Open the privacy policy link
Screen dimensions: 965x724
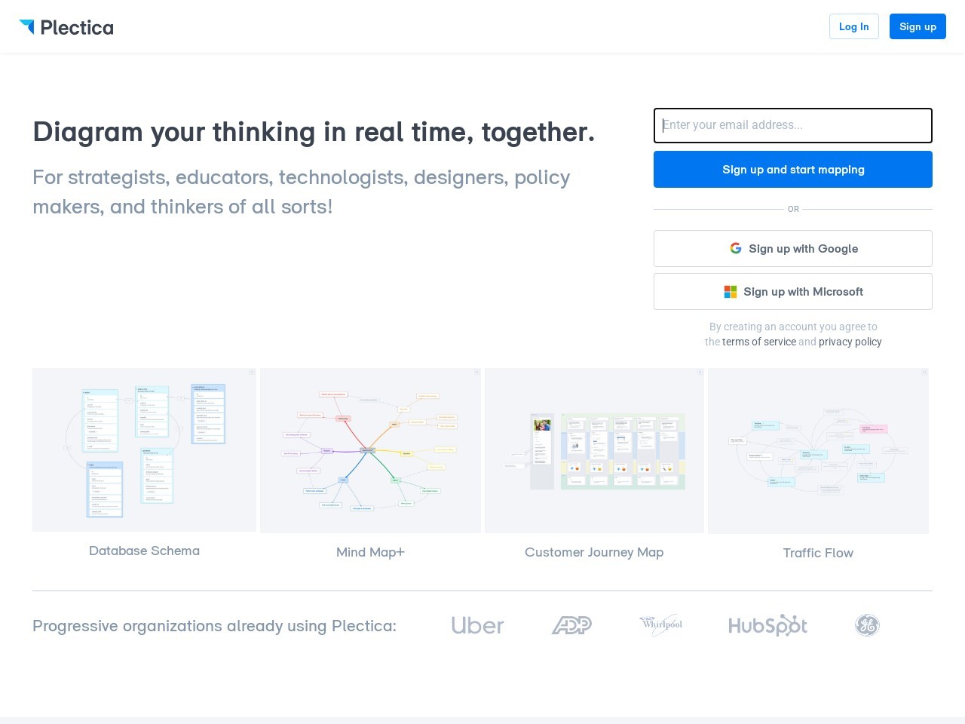[850, 342]
